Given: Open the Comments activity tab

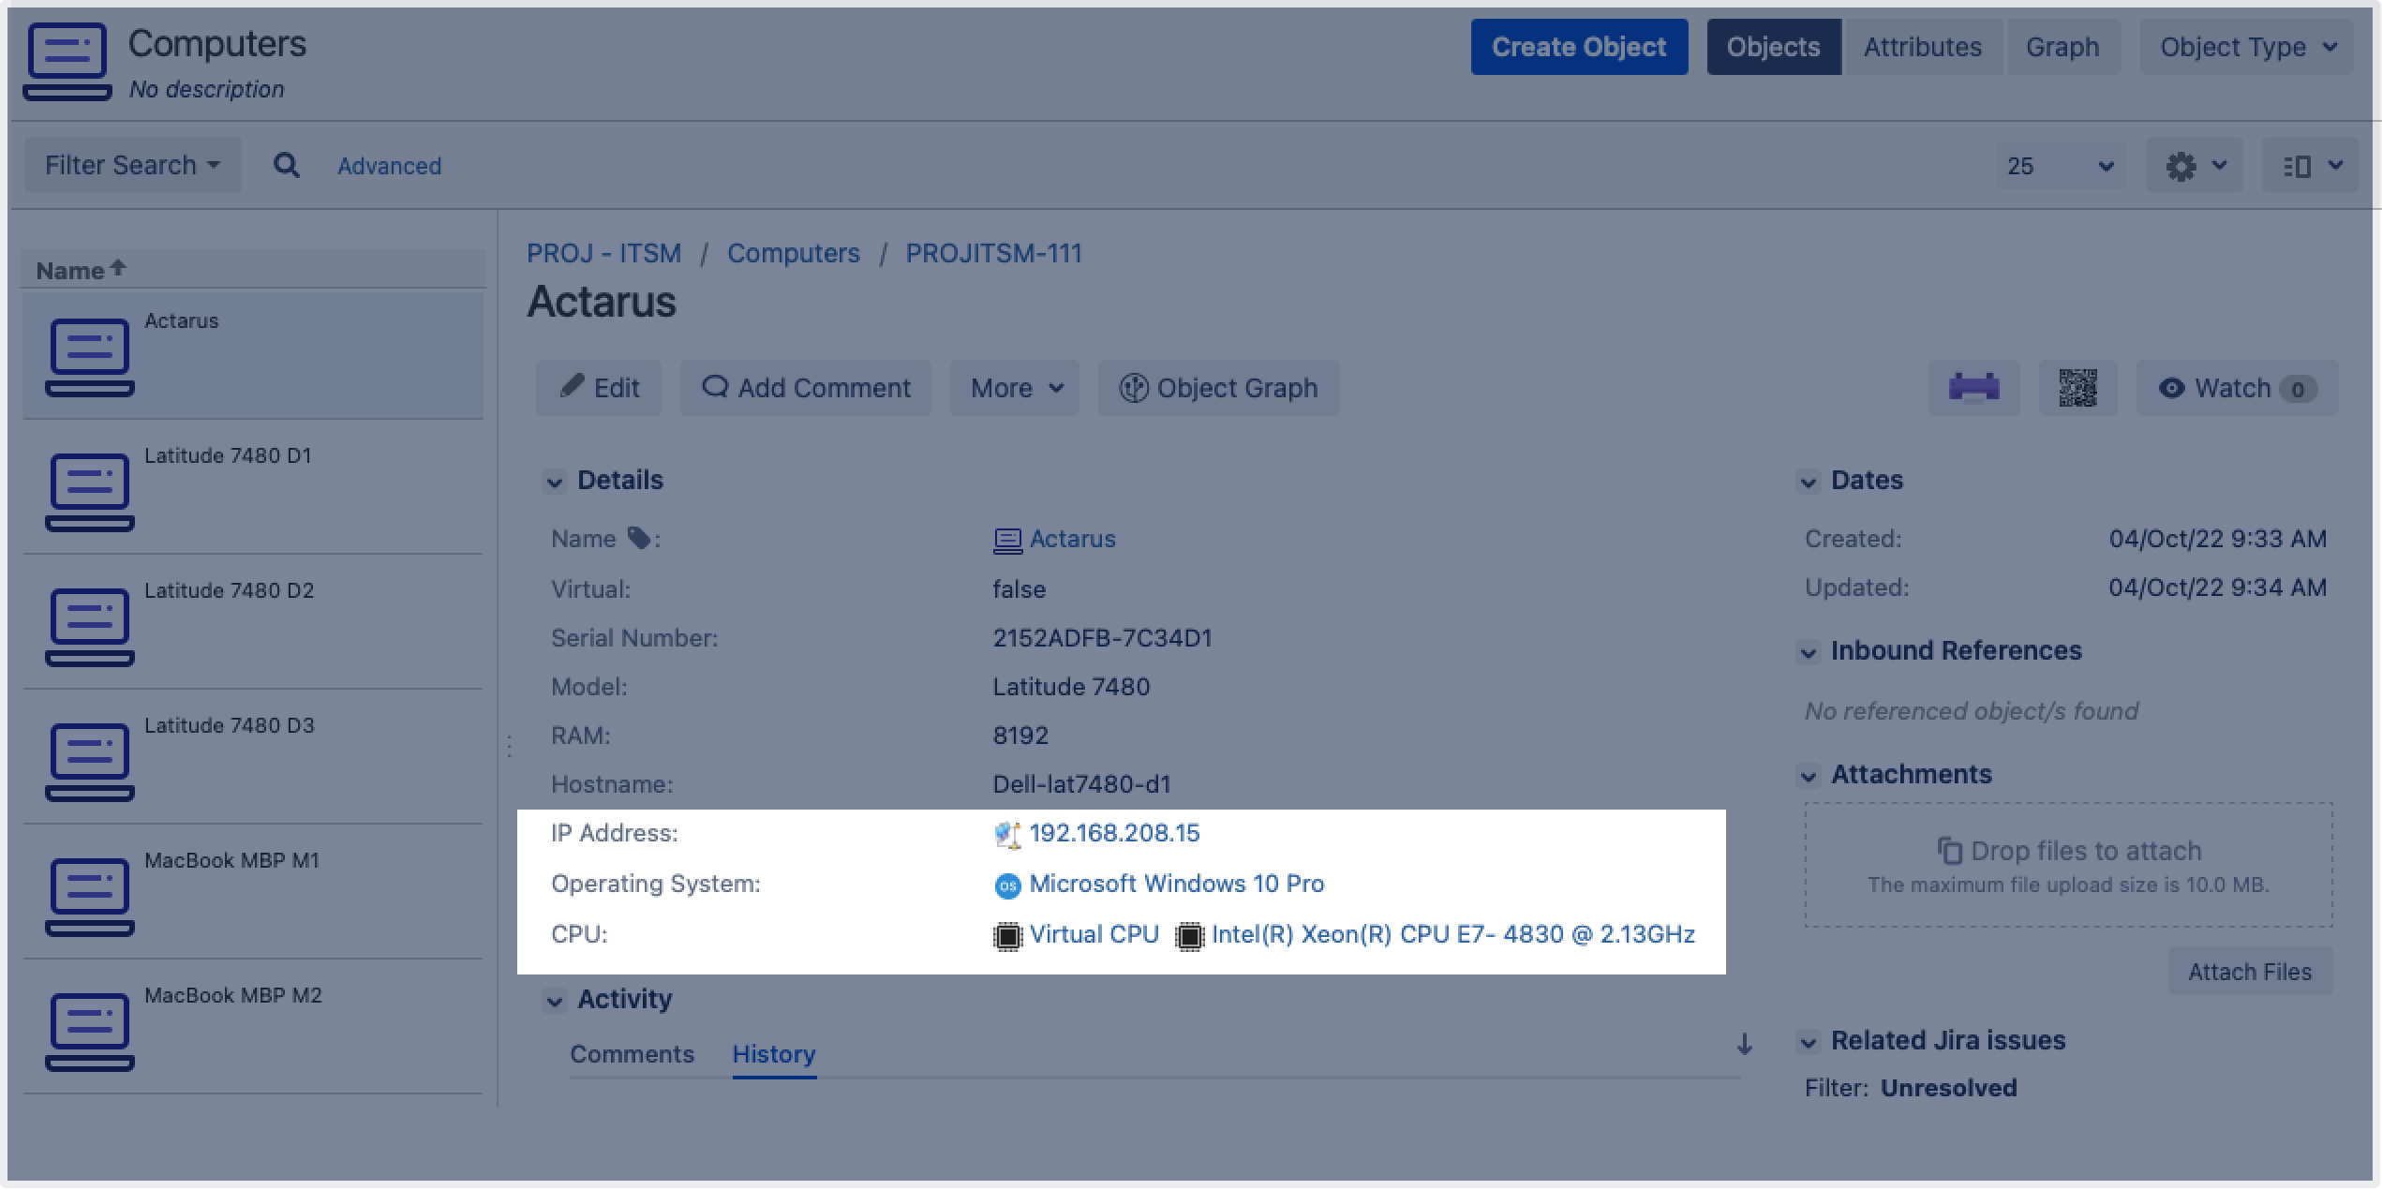Looking at the screenshot, I should 632,1054.
